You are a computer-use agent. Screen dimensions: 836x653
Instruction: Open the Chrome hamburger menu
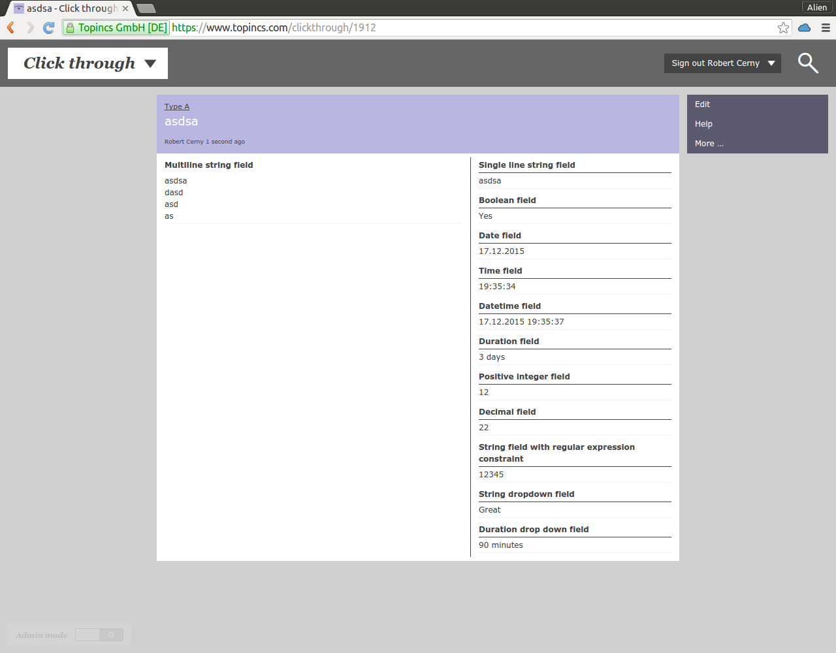click(x=826, y=27)
